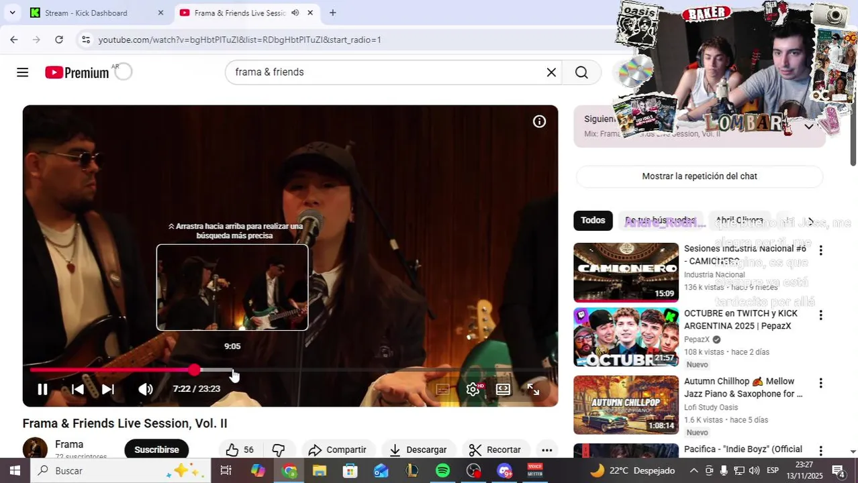Open Recortar clip tool

pos(495,449)
